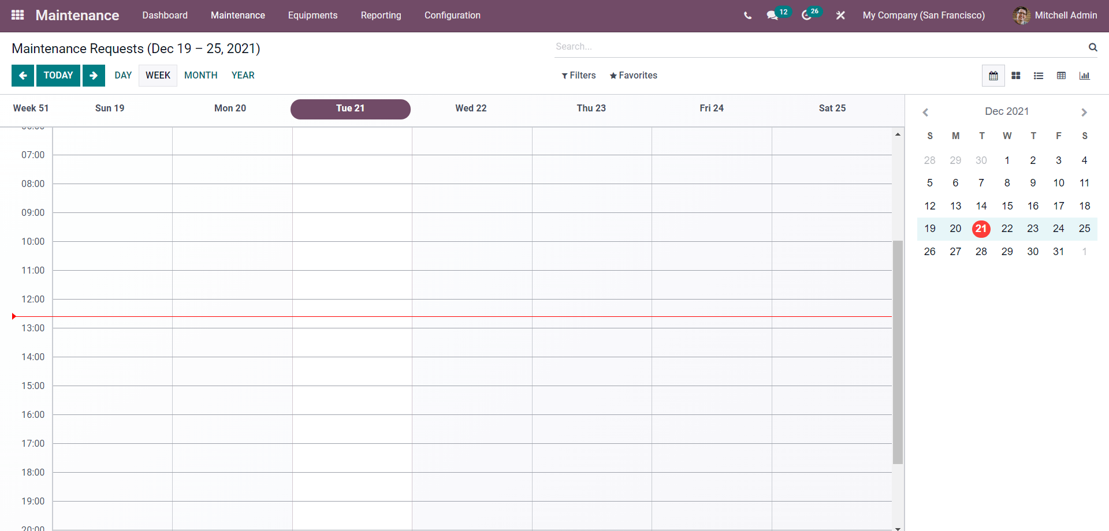Switch to pivot table view icon
The height and width of the screenshot is (531, 1109).
[1061, 76]
